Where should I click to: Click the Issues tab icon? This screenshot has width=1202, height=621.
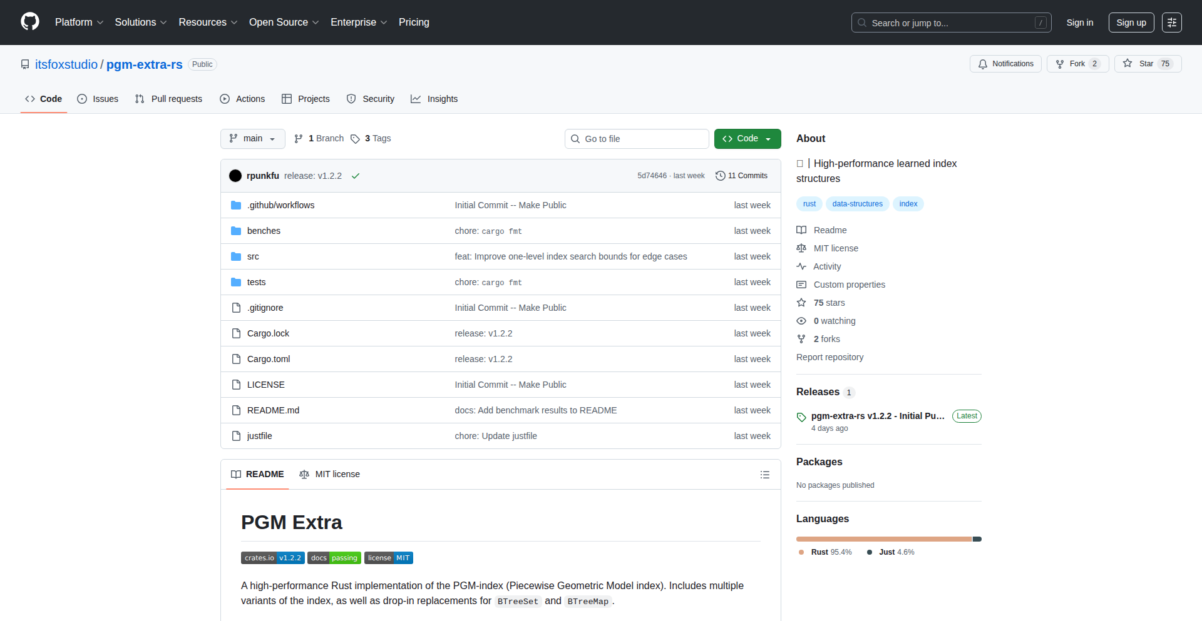[82, 99]
